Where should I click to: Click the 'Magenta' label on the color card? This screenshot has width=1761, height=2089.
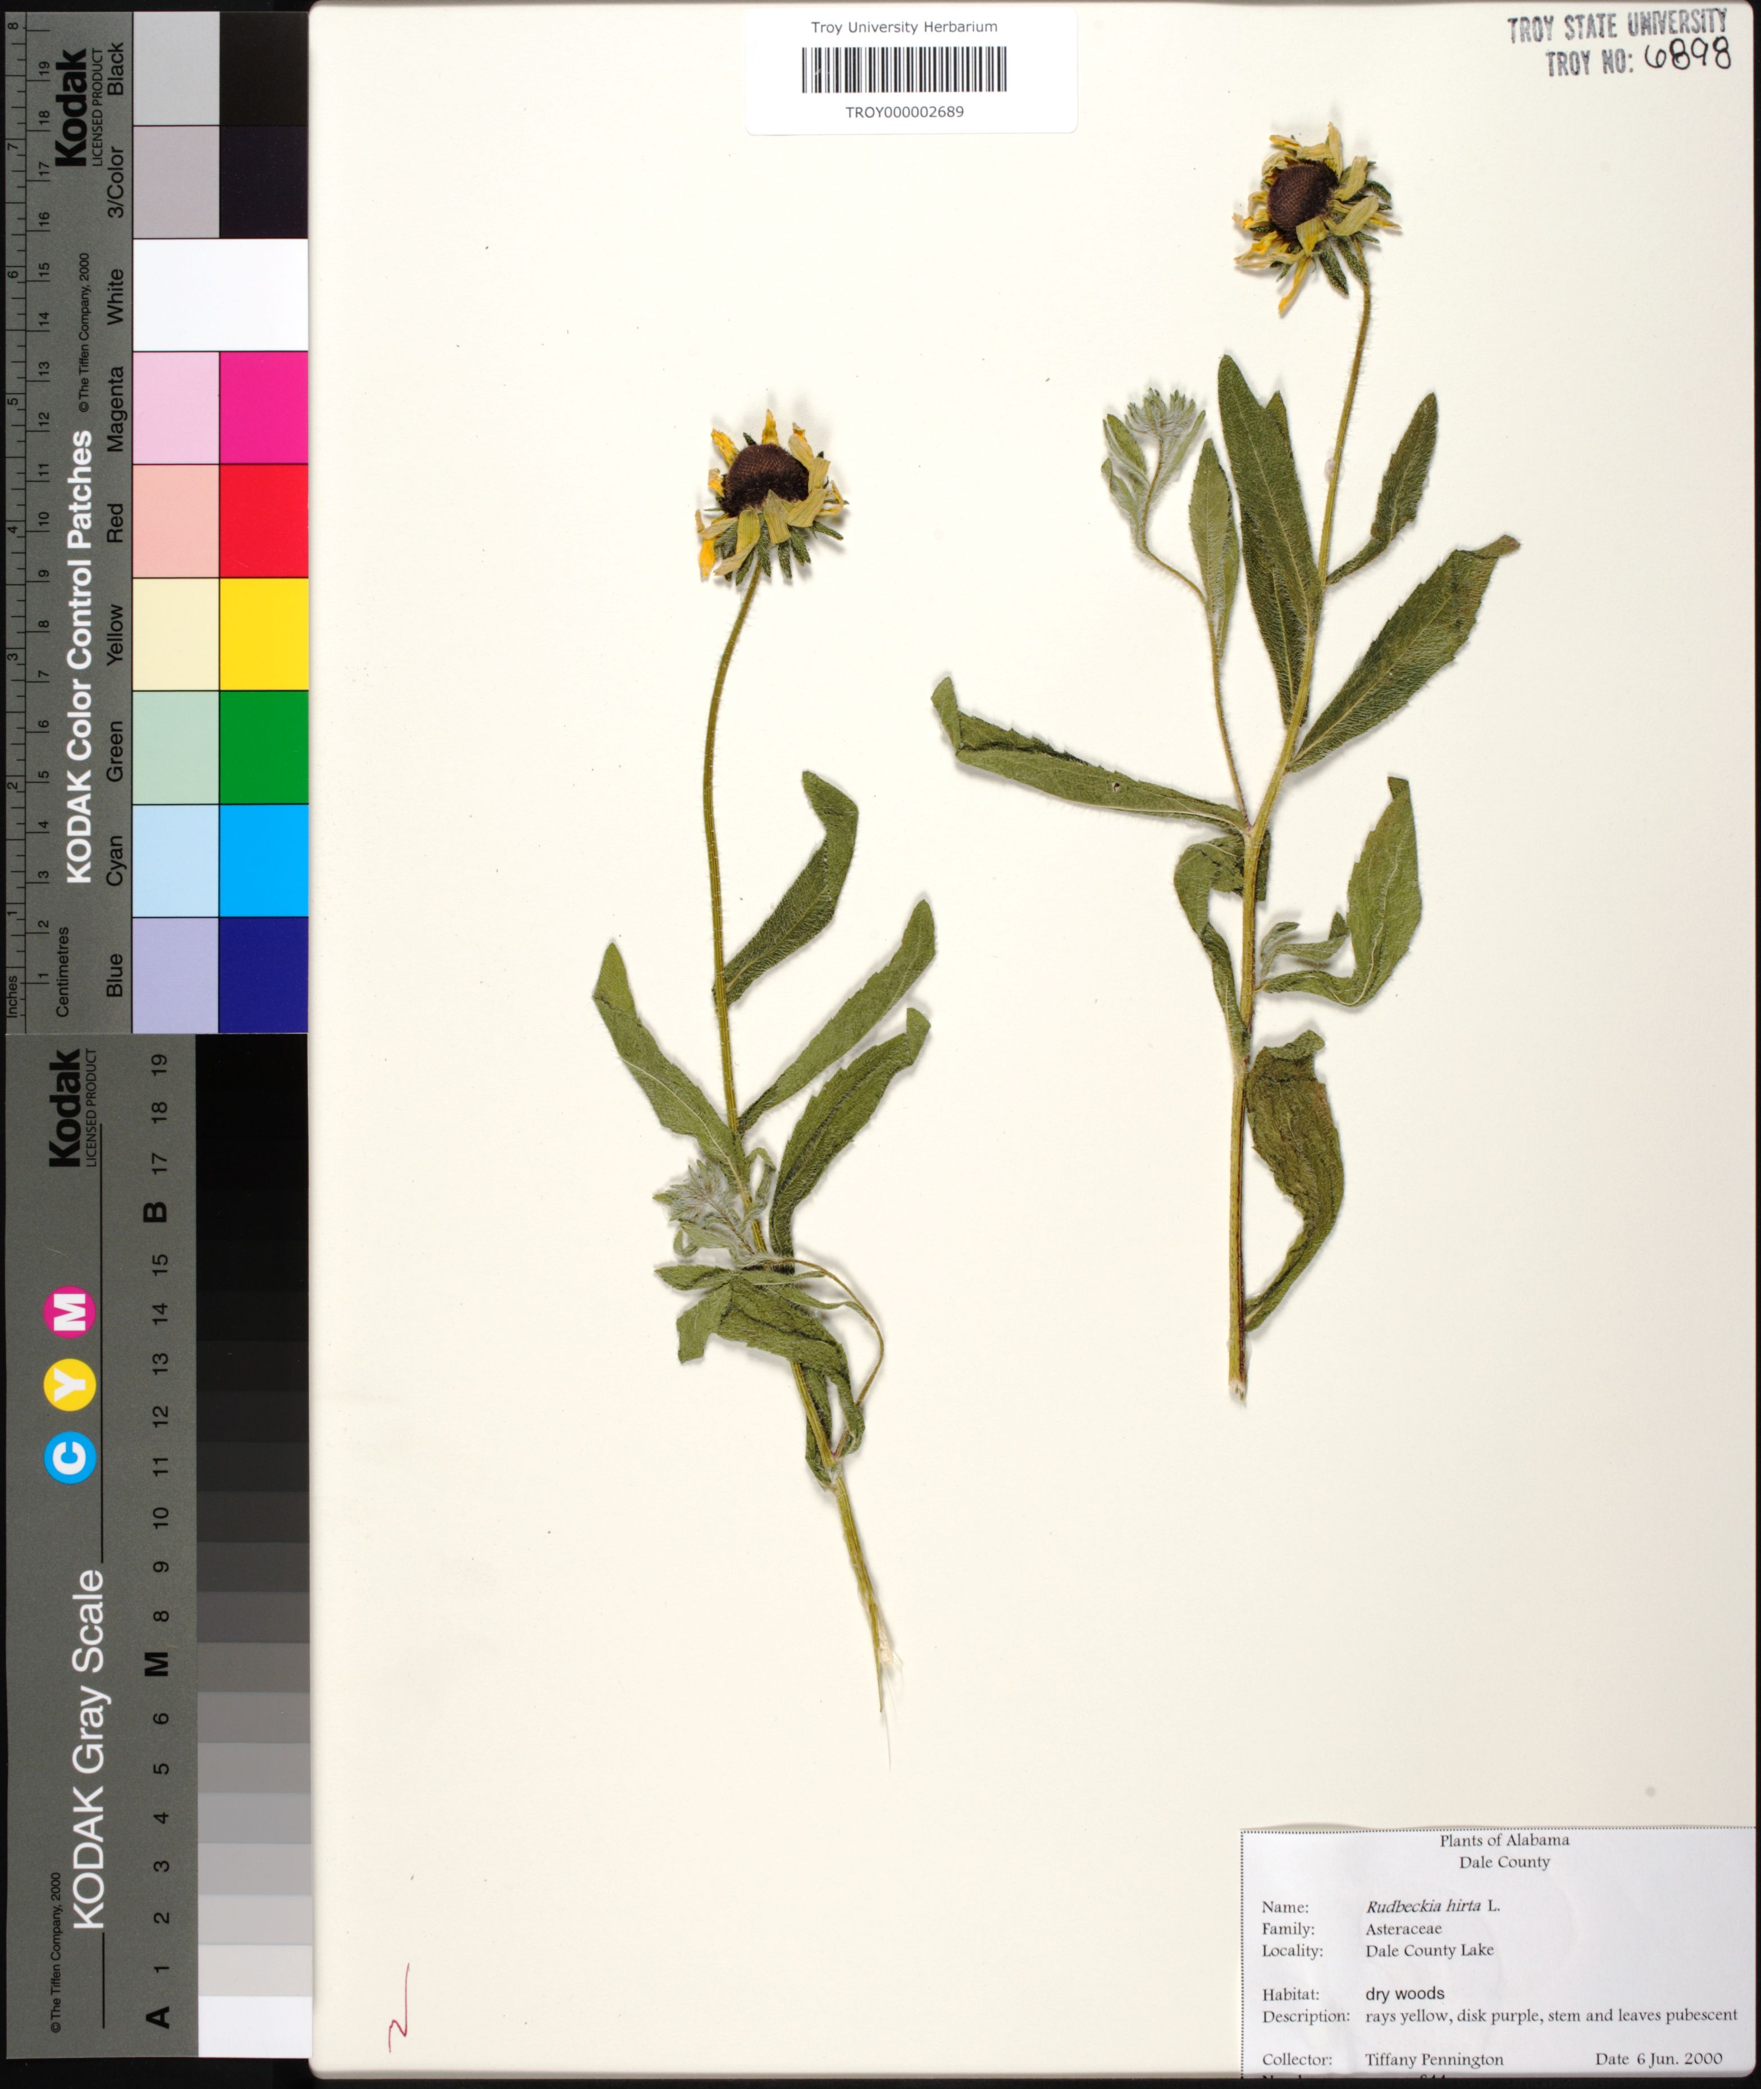tap(116, 408)
